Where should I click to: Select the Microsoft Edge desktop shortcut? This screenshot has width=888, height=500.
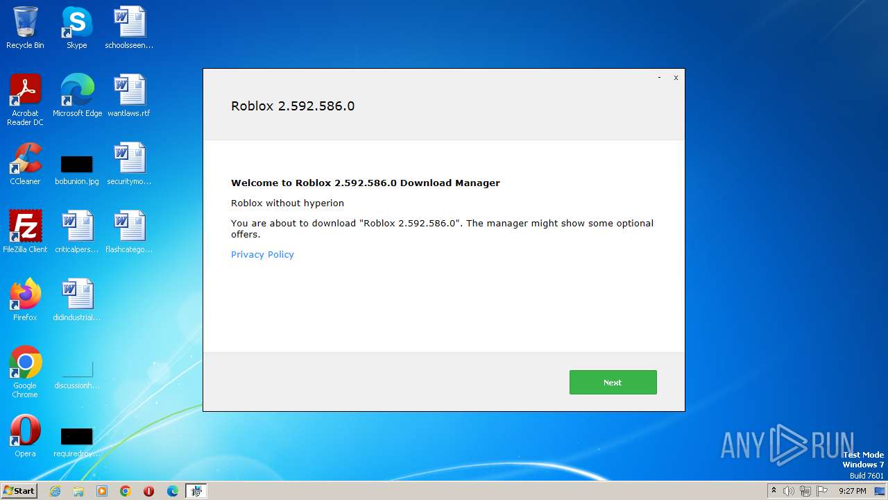77,96
